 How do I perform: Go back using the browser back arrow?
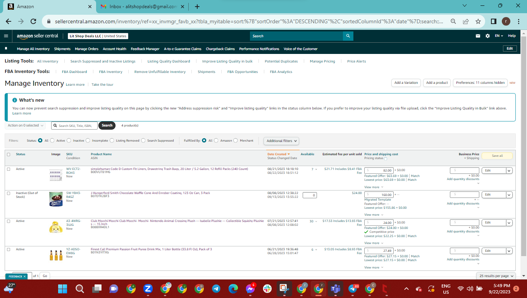pyautogui.click(x=9, y=21)
